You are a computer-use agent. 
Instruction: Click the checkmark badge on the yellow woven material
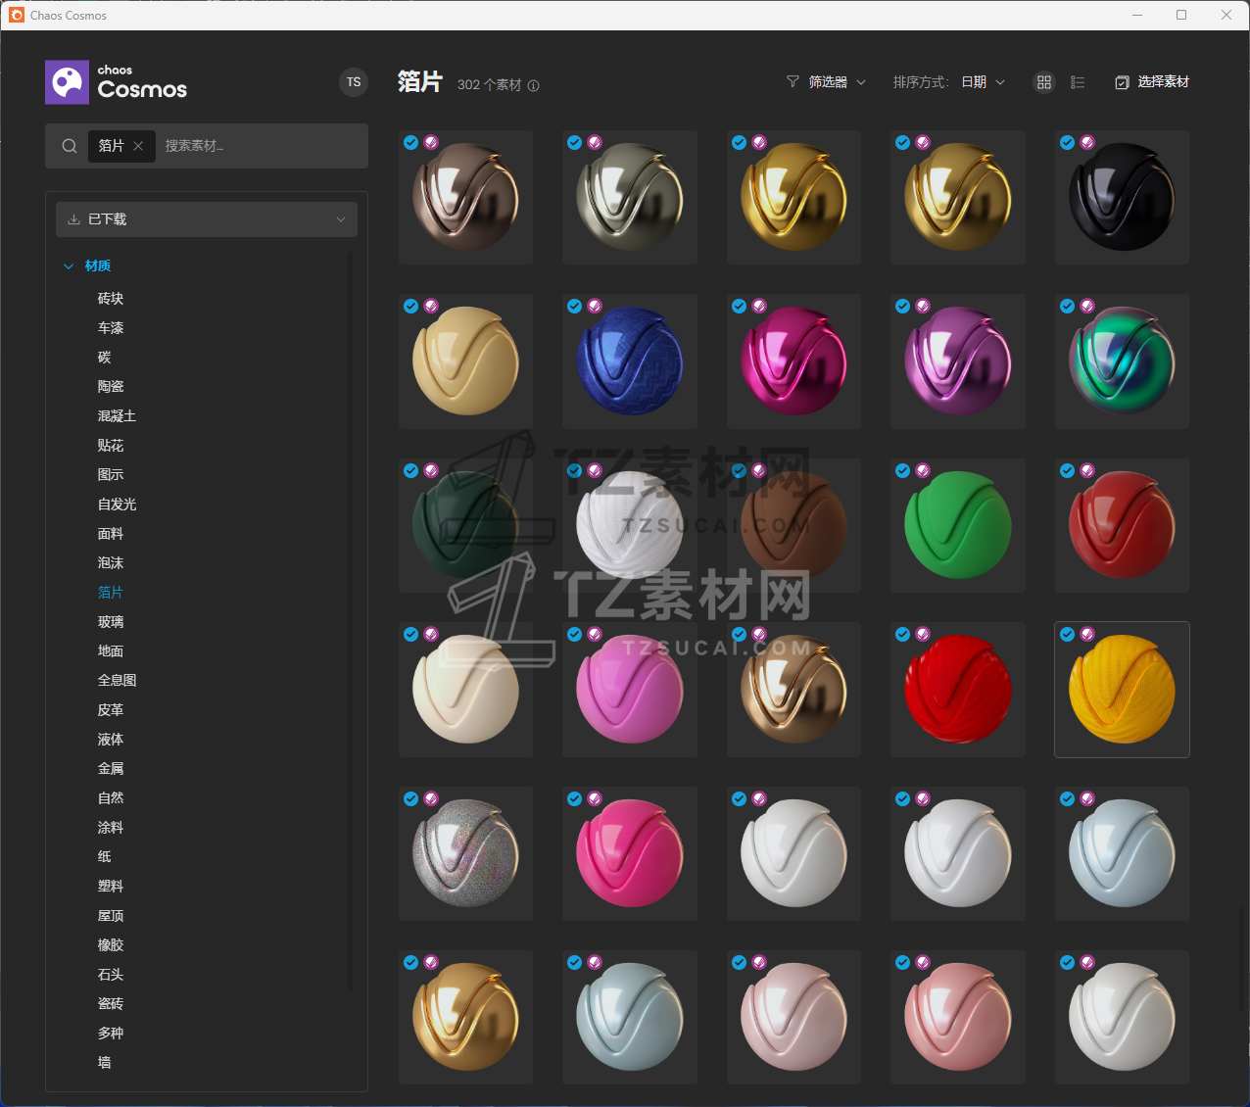1068,634
